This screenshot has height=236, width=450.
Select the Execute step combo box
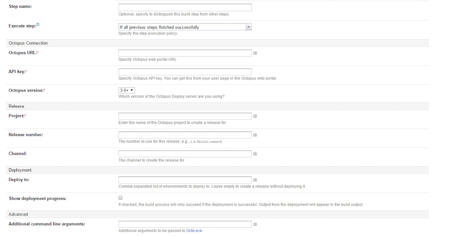(x=180, y=27)
